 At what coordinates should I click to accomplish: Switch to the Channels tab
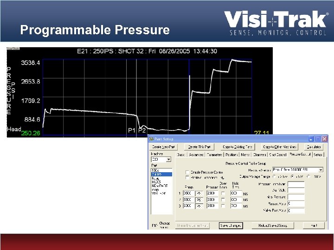pyautogui.click(x=259, y=155)
